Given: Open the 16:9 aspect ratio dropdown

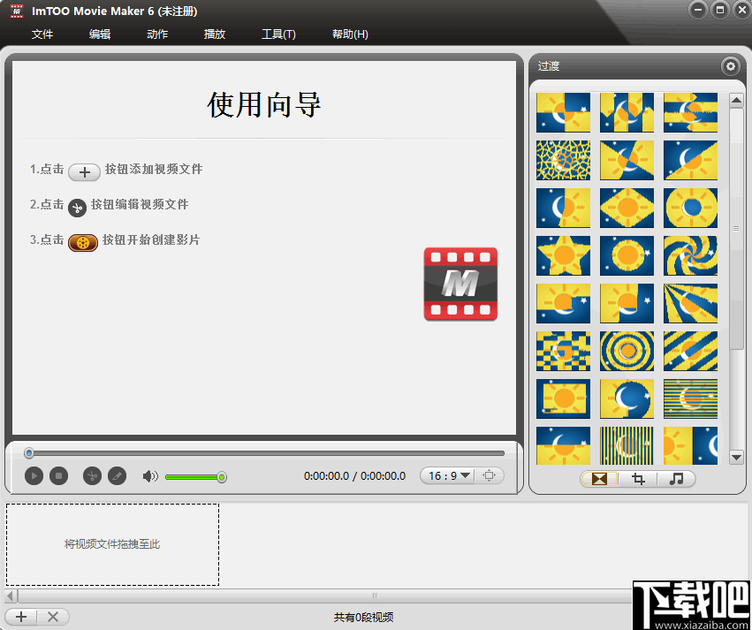Looking at the screenshot, I should click(447, 475).
